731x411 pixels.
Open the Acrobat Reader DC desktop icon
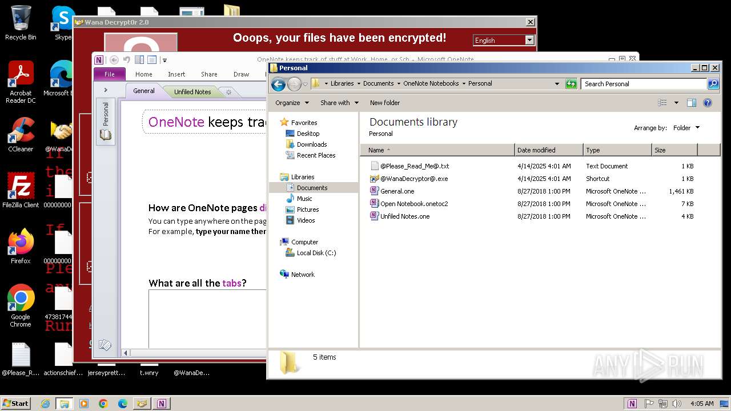21,83
